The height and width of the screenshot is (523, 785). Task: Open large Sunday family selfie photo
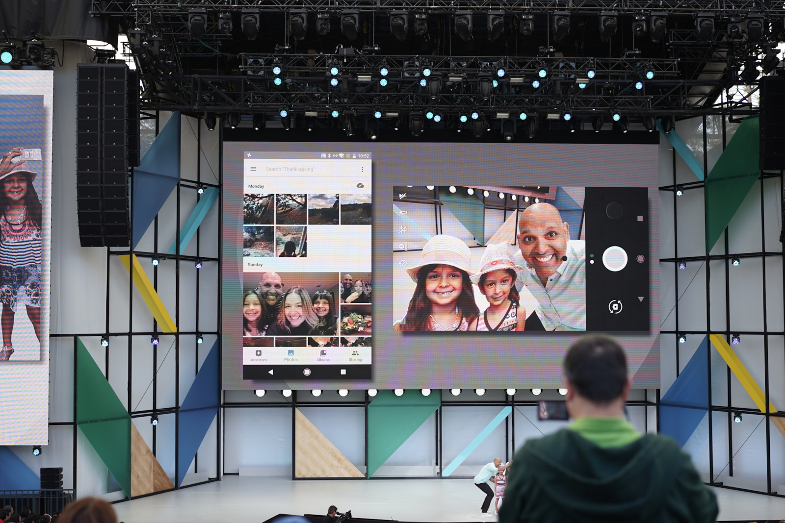[291, 303]
